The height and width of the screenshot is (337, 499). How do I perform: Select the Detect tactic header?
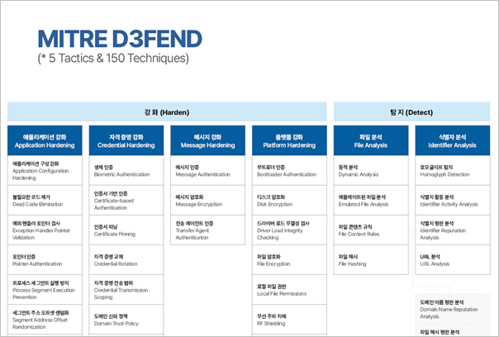411,112
